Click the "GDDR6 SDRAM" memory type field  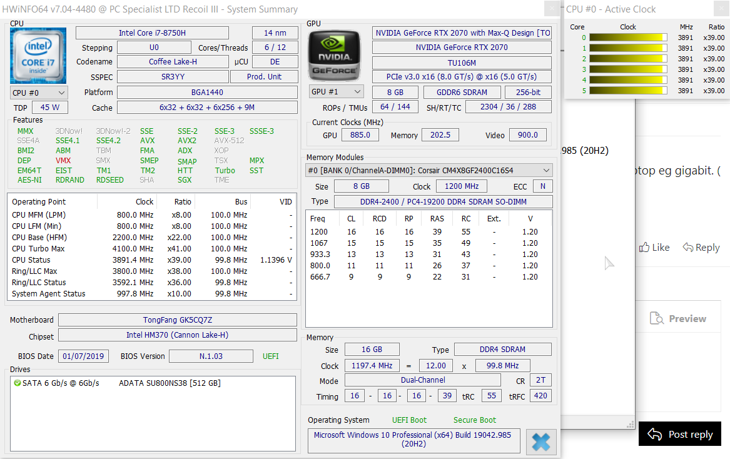point(462,92)
